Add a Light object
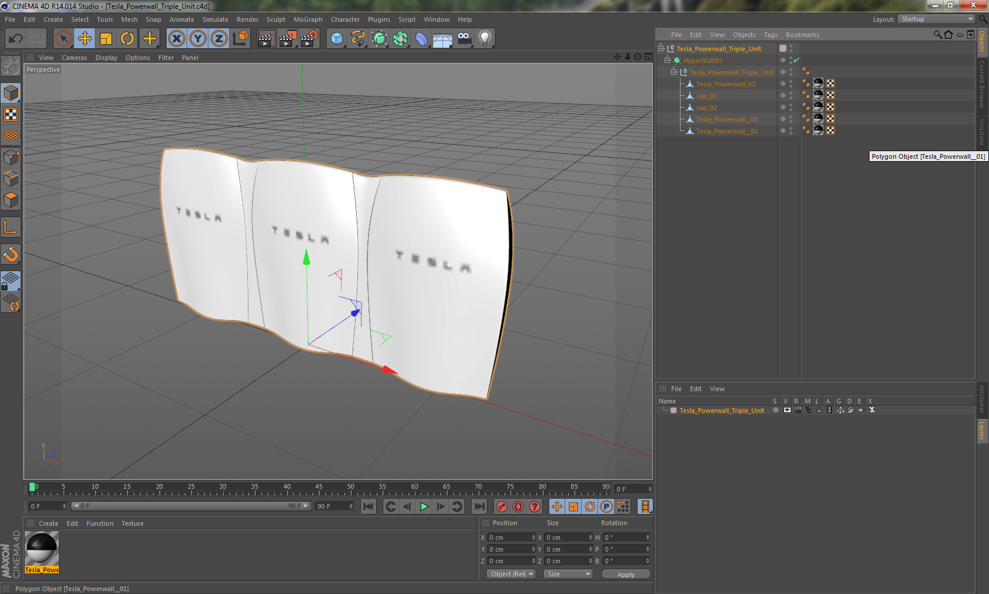989x594 pixels. 485,39
